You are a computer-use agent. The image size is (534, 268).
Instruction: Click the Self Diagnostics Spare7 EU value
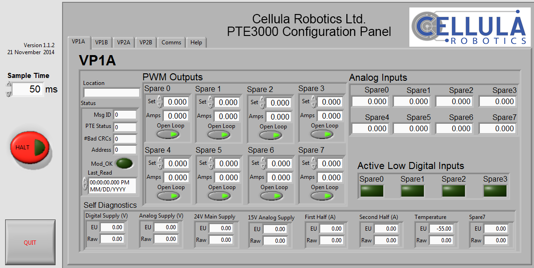(x=496, y=229)
